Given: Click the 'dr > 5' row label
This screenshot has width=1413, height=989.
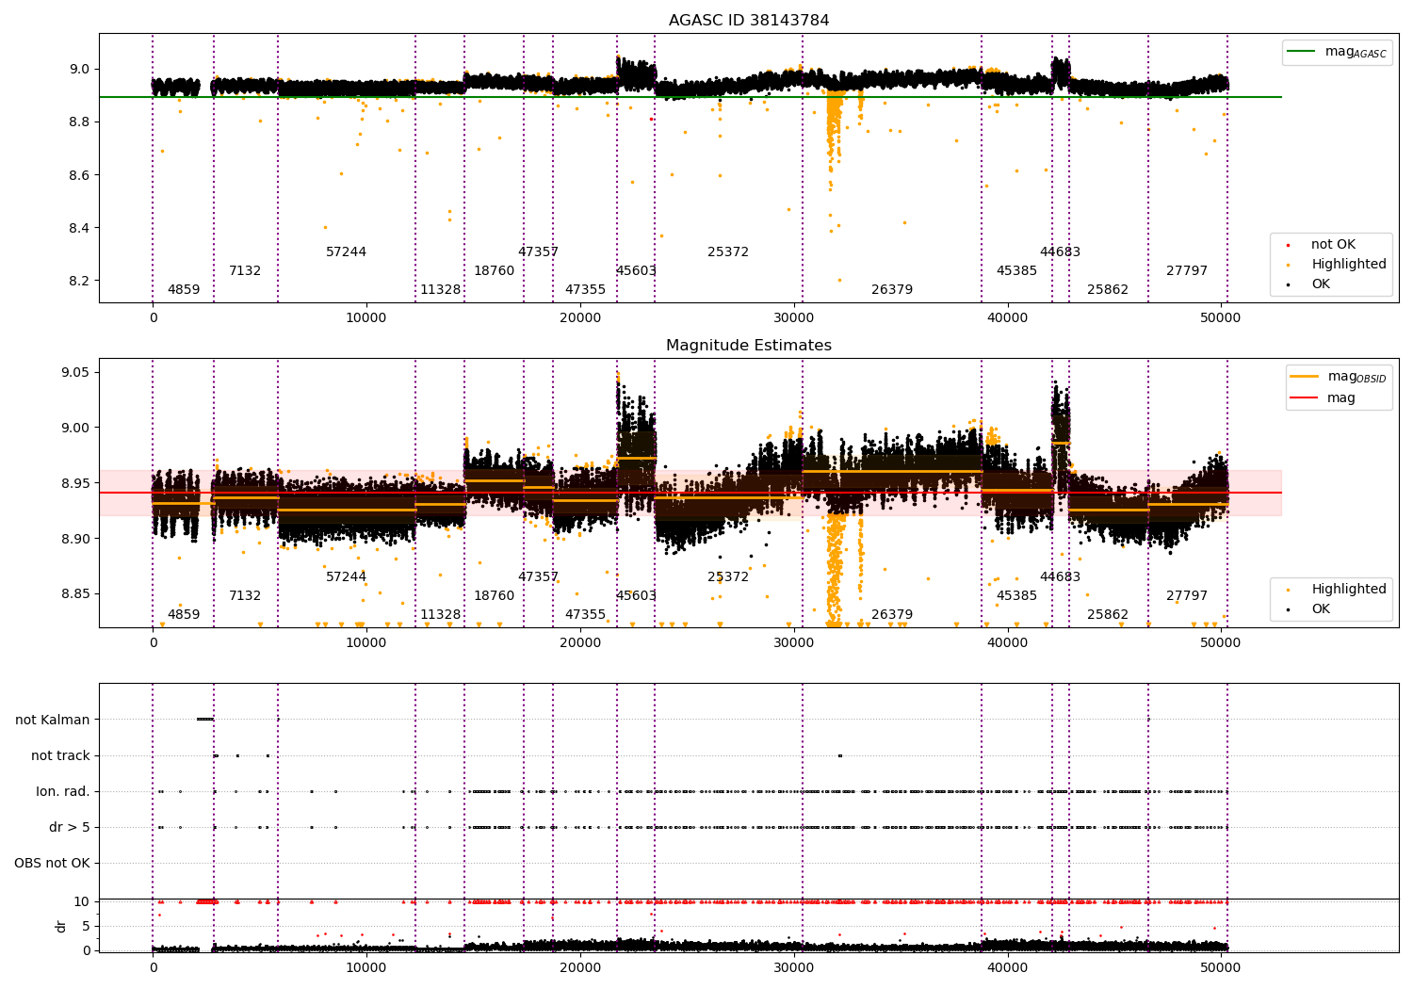Looking at the screenshot, I should point(70,827).
